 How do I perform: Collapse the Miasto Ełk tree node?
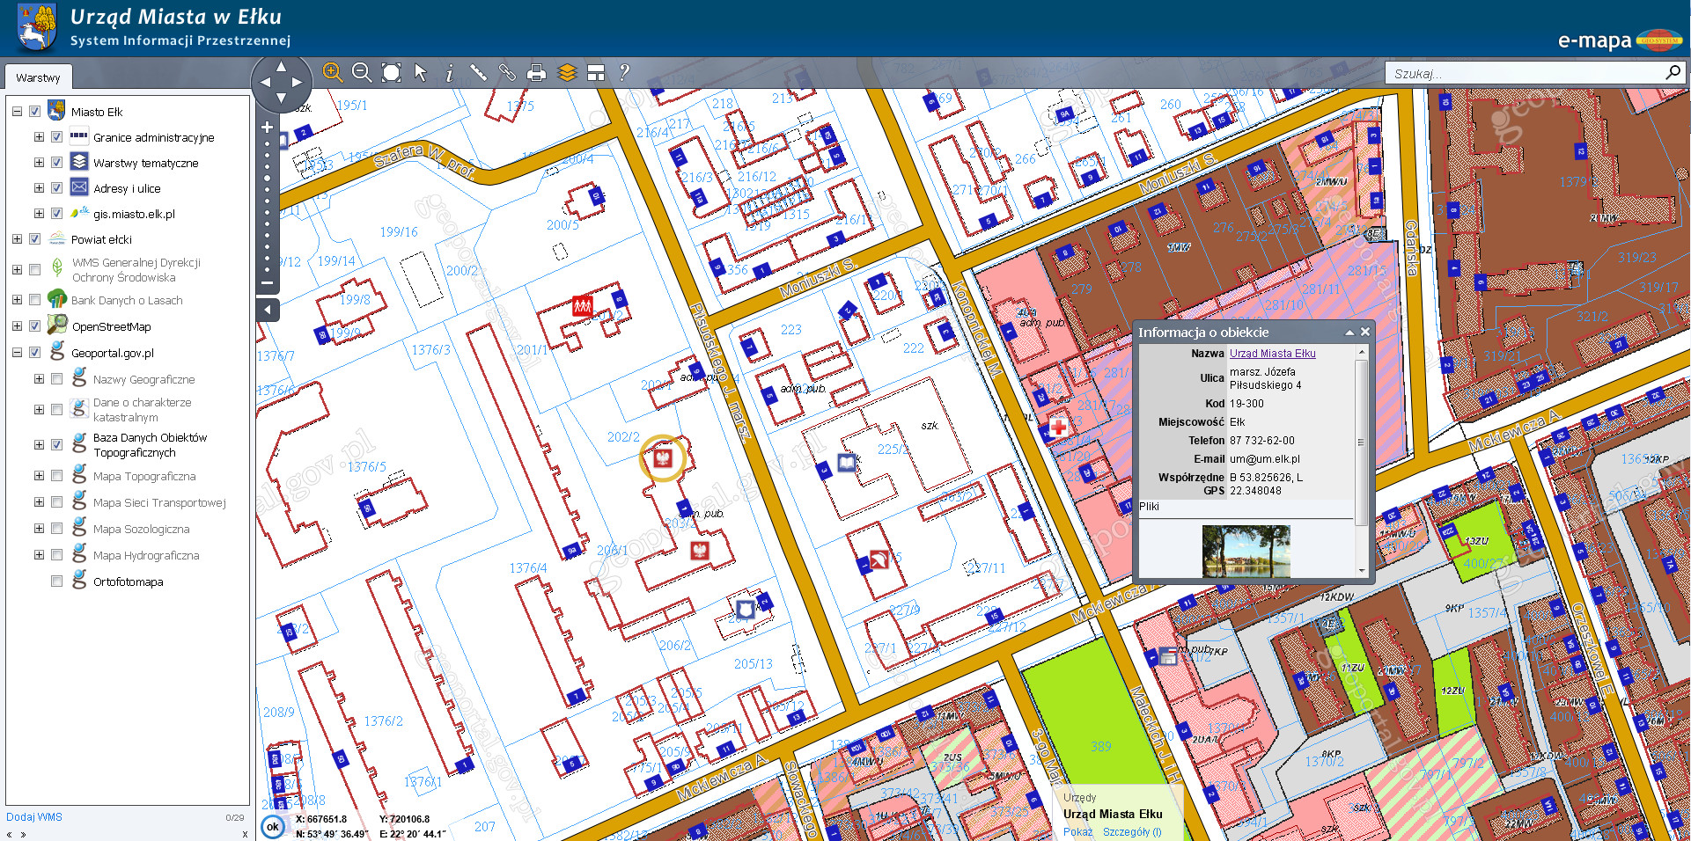17,112
